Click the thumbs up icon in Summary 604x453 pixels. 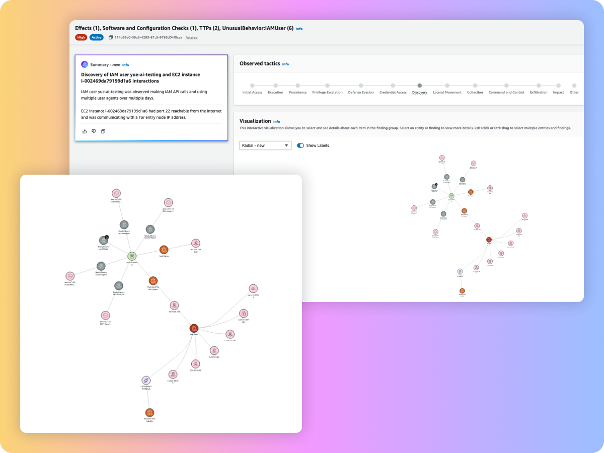[85, 131]
